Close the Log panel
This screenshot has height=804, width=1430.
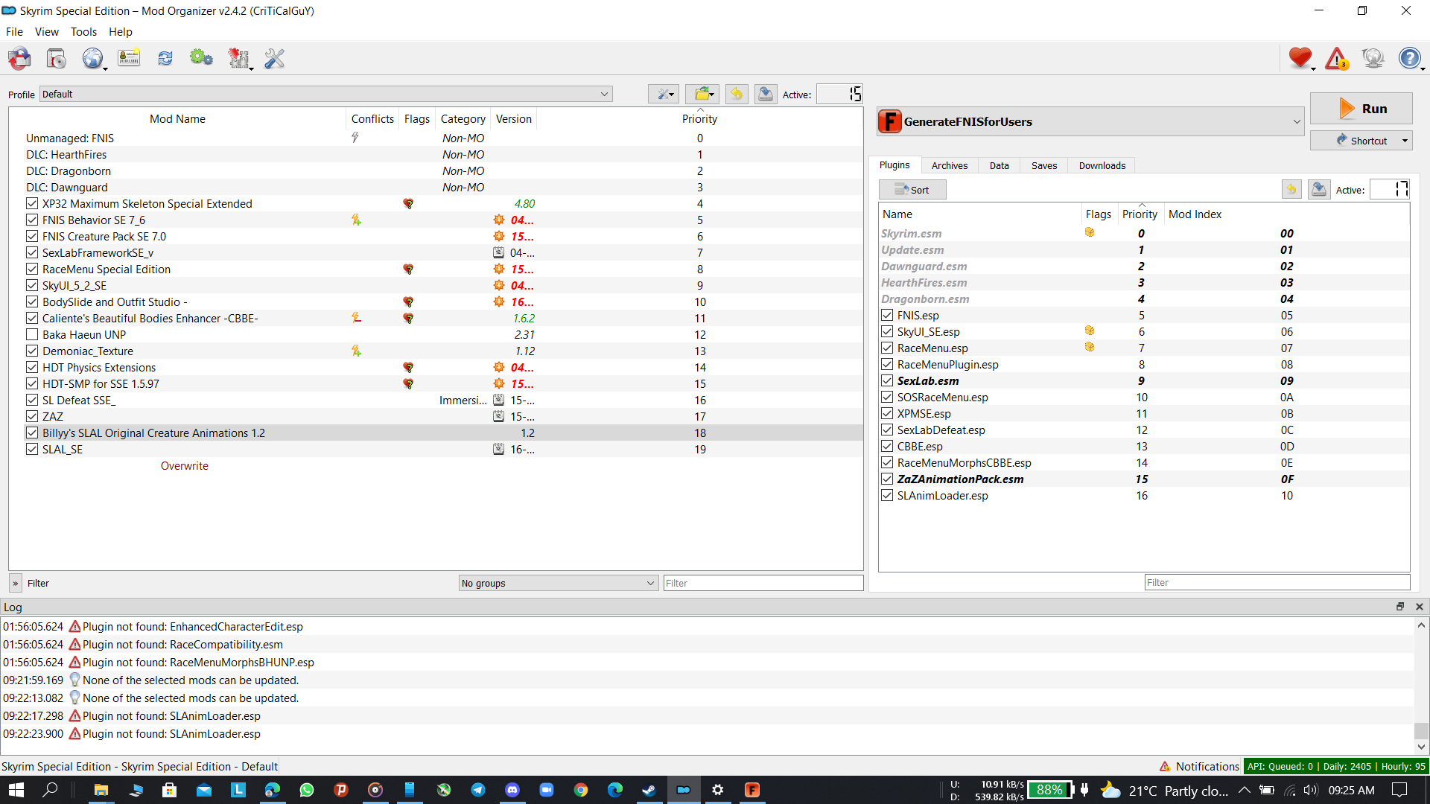1420,607
